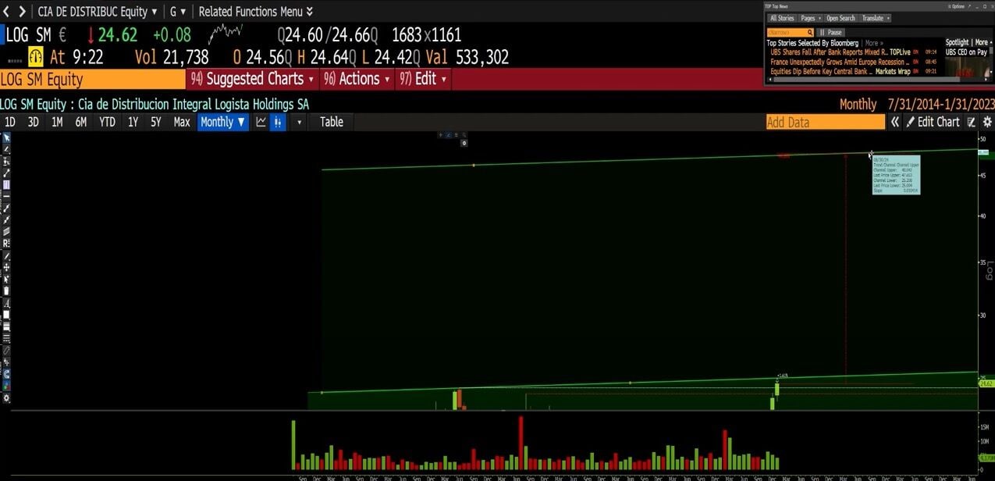Click the search magnifier in the news window
The image size is (995, 481).
click(810, 33)
